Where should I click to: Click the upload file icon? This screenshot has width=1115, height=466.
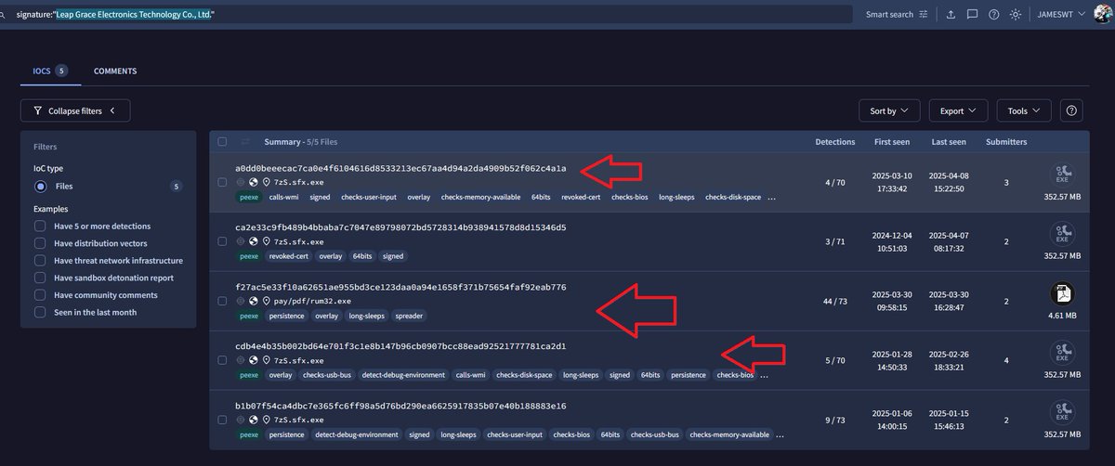(x=951, y=15)
